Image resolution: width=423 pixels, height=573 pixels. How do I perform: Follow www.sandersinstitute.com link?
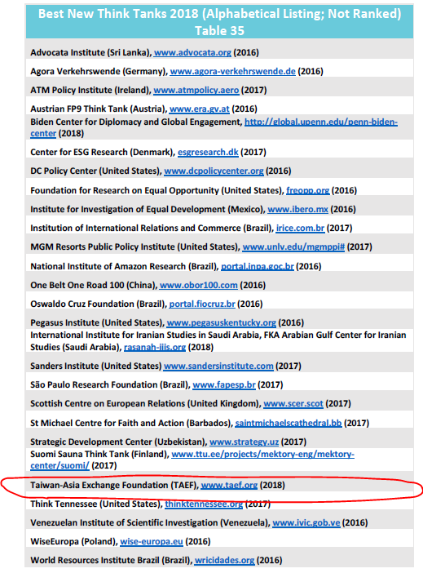(x=218, y=366)
